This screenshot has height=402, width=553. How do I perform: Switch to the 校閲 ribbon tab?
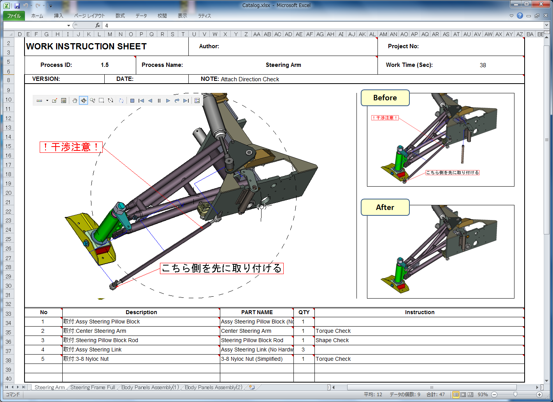click(x=162, y=16)
